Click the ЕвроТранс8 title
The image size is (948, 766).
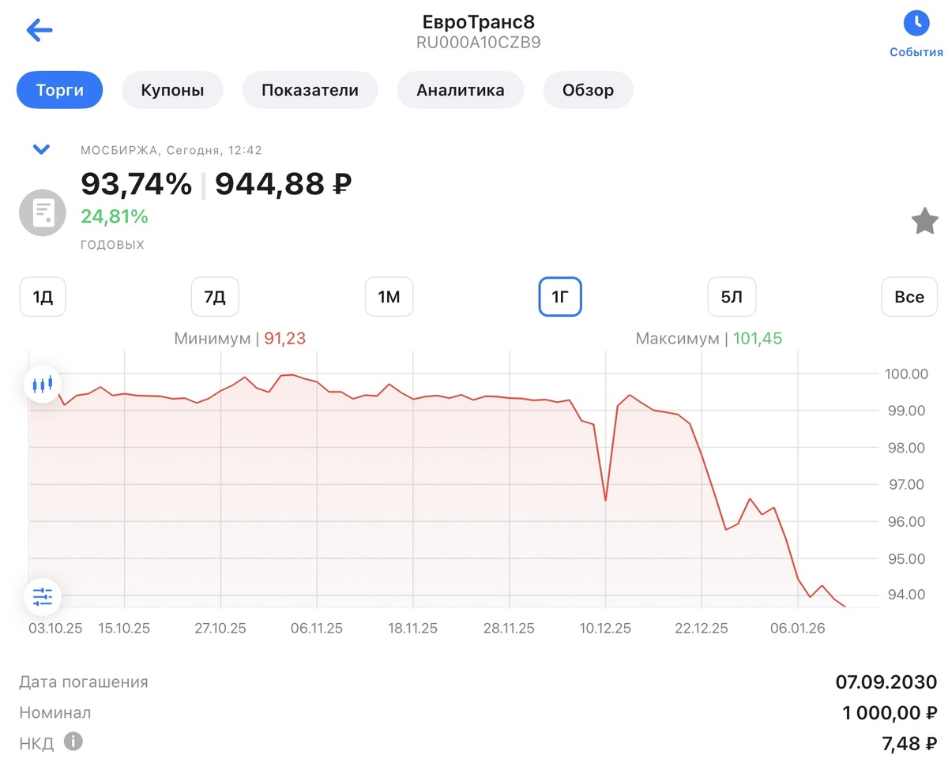click(479, 21)
